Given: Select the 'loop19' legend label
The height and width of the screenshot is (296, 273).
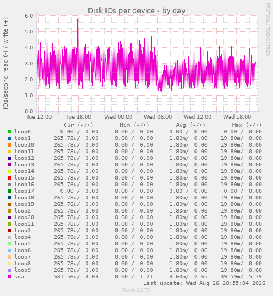Looking at the screenshot, I should click(24, 204).
